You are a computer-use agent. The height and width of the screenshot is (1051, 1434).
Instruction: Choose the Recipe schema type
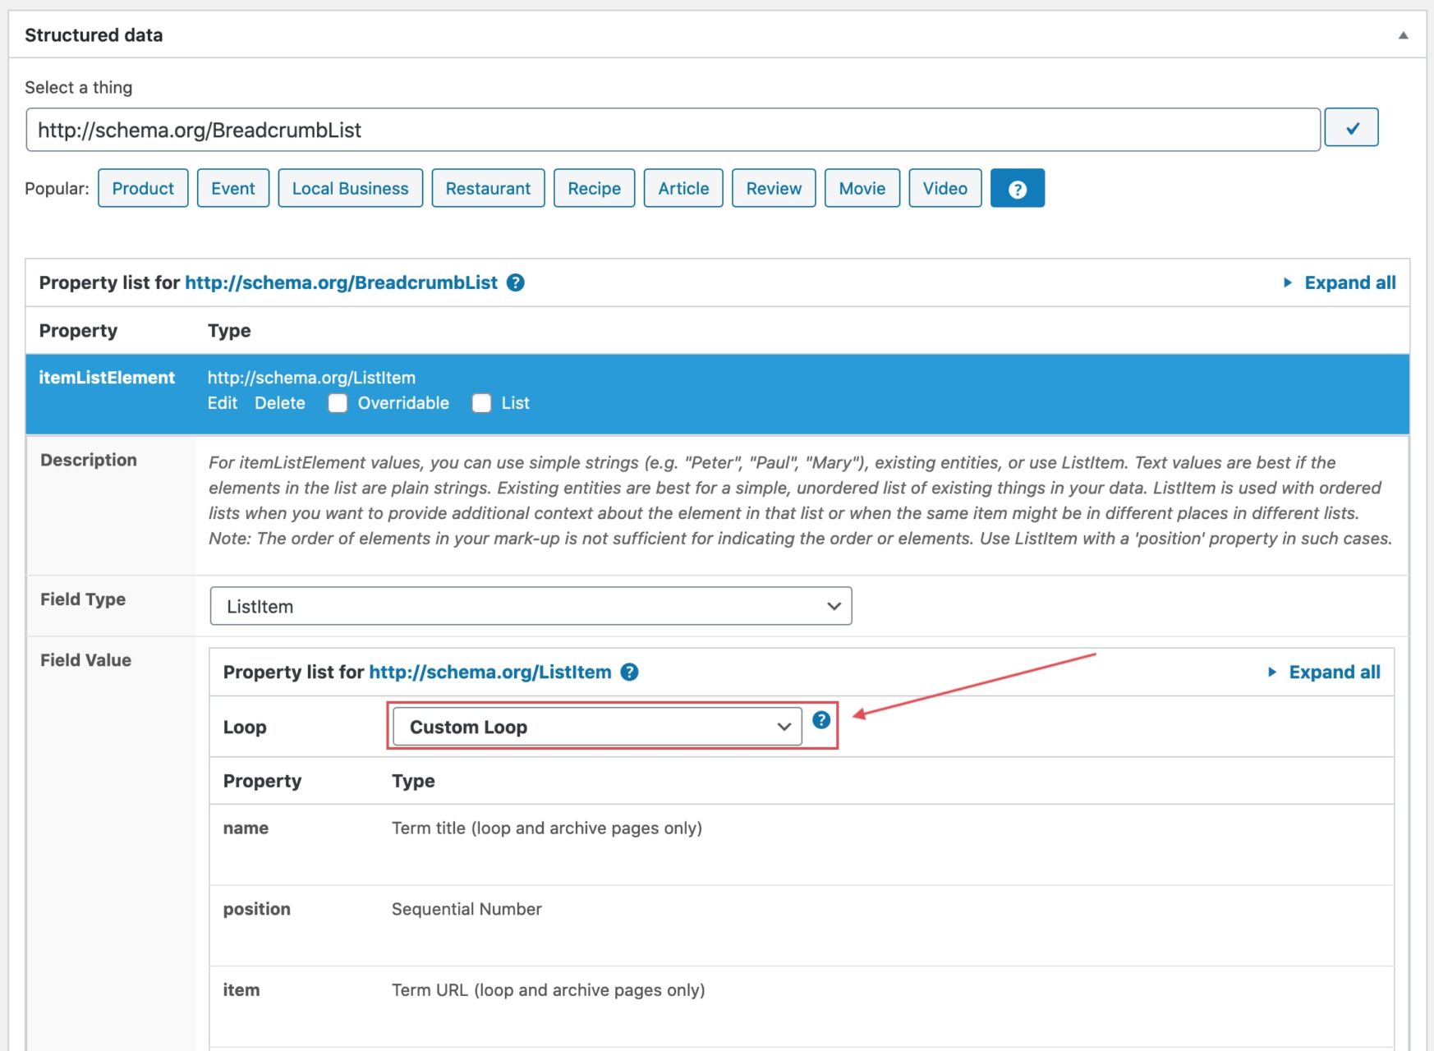(594, 188)
